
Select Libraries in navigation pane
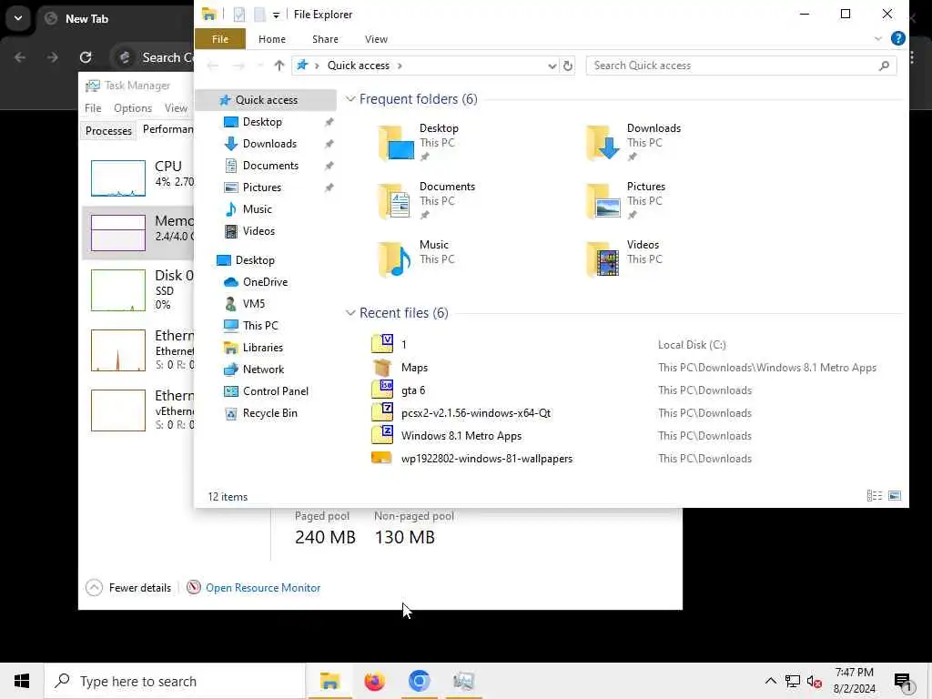pyautogui.click(x=263, y=348)
